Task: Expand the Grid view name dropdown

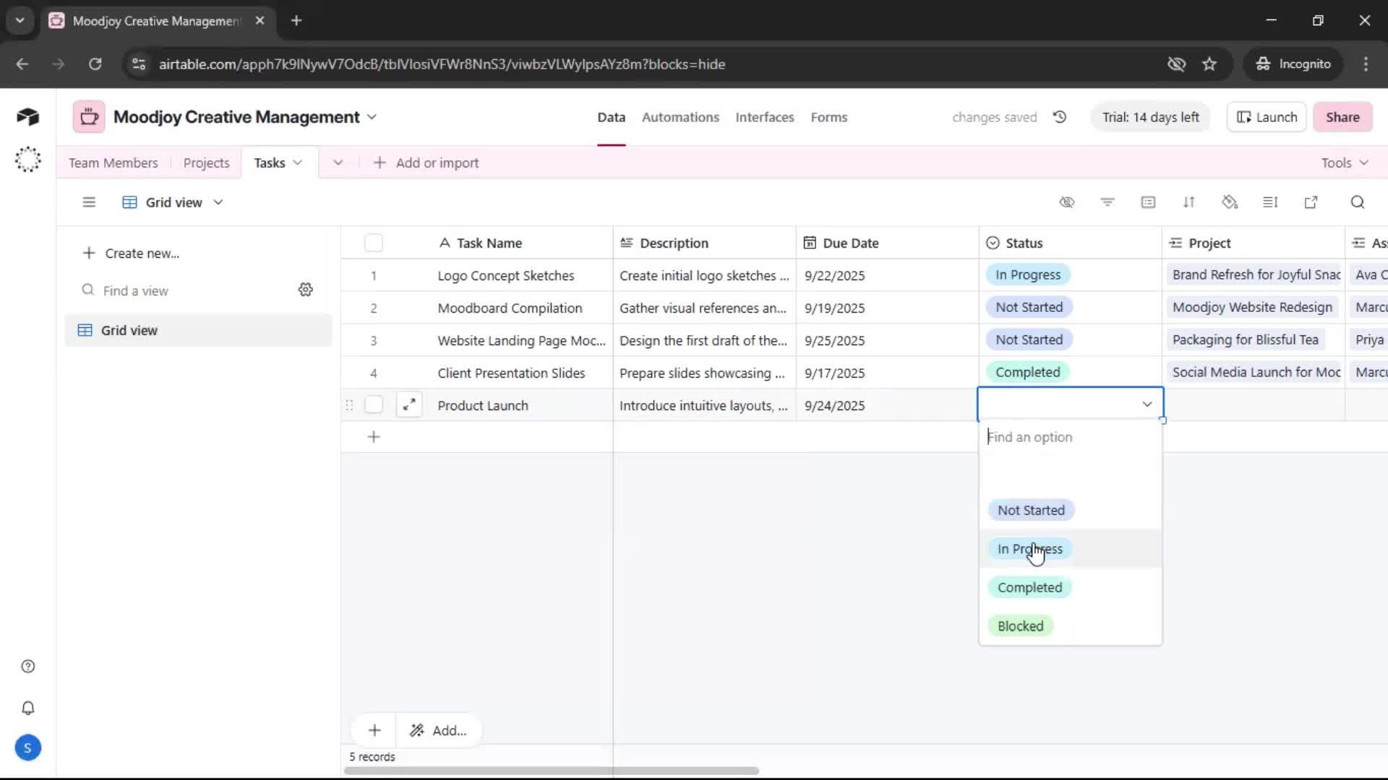Action: (218, 203)
